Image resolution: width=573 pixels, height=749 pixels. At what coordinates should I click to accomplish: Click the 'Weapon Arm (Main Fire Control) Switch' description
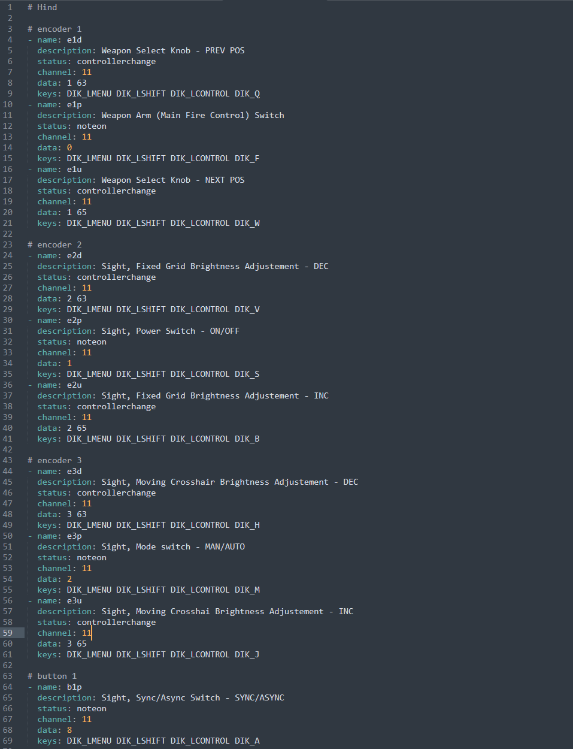pyautogui.click(x=192, y=115)
